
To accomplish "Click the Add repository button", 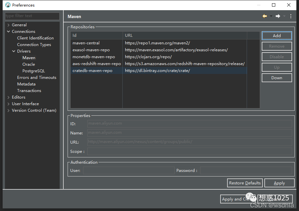I will pos(277,35).
